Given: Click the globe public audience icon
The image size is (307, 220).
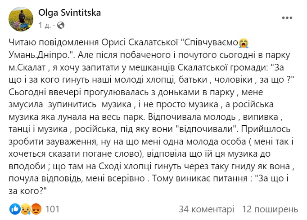Looking at the screenshot, I should tap(61, 24).
